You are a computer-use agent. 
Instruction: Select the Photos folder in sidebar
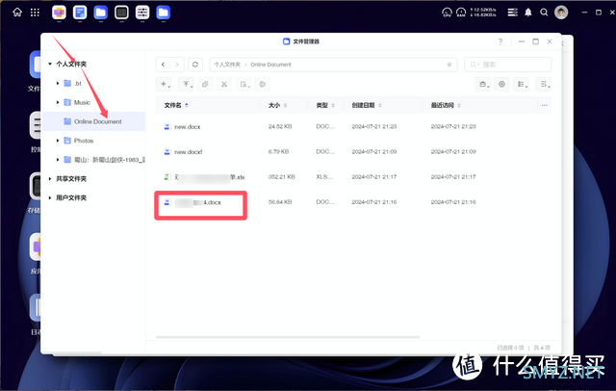(79, 141)
